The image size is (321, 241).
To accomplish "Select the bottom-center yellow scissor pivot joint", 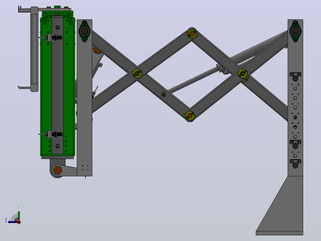I will tap(190, 116).
